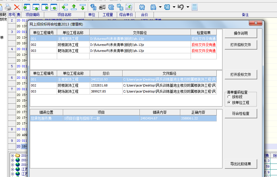Click the 换 toolbar icon
The image size is (277, 177).
153,7
